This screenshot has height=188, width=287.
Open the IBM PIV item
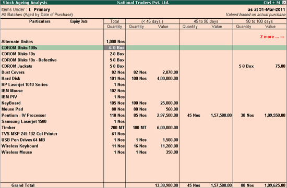(x=9, y=97)
